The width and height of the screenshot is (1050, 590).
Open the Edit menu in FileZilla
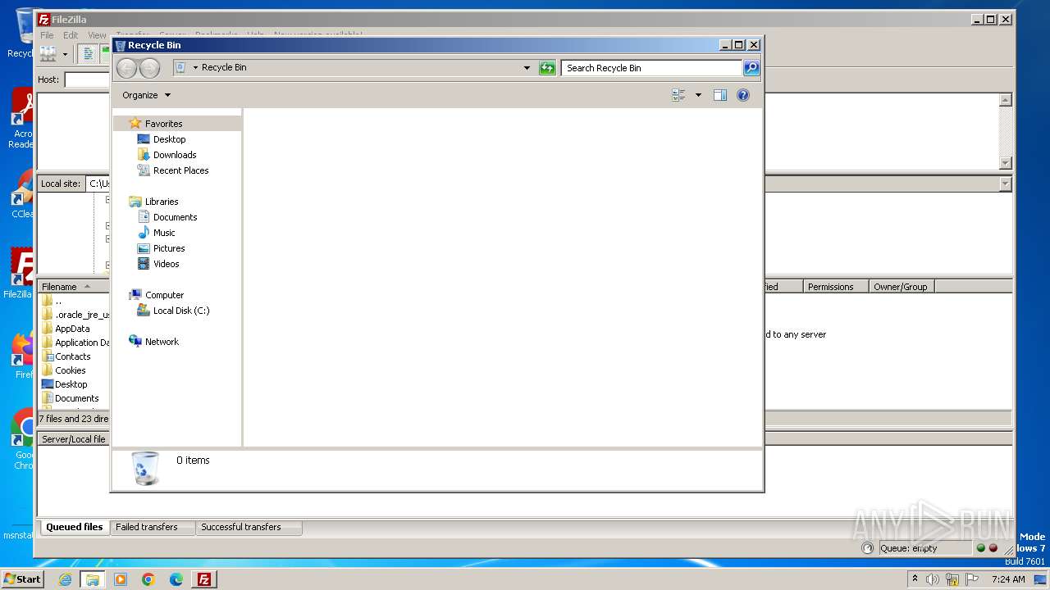tap(71, 35)
